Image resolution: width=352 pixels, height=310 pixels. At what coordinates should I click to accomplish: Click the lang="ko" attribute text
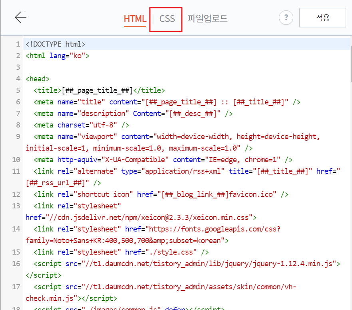[68, 56]
